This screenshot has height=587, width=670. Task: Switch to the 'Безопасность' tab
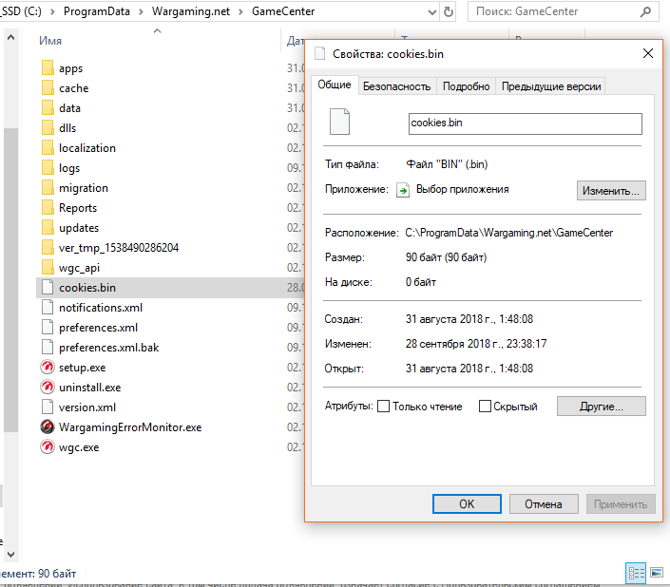pos(396,86)
